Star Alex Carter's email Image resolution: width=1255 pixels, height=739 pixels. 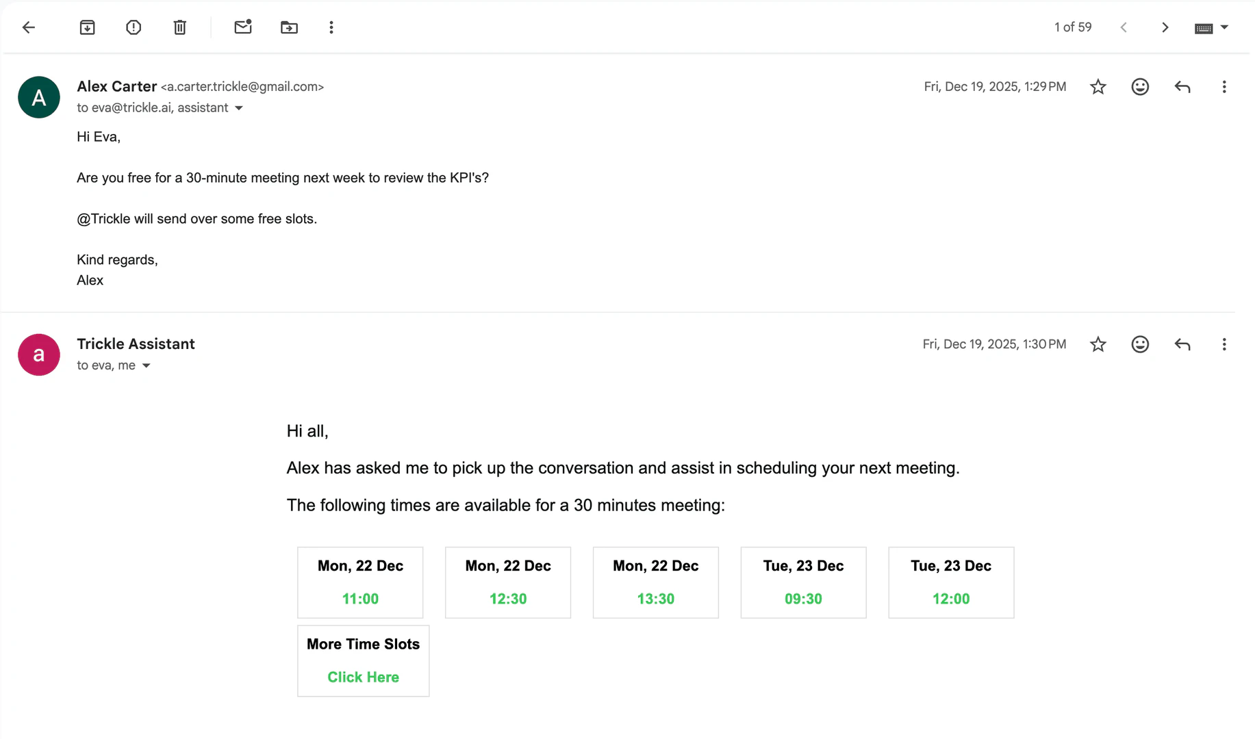click(1098, 87)
